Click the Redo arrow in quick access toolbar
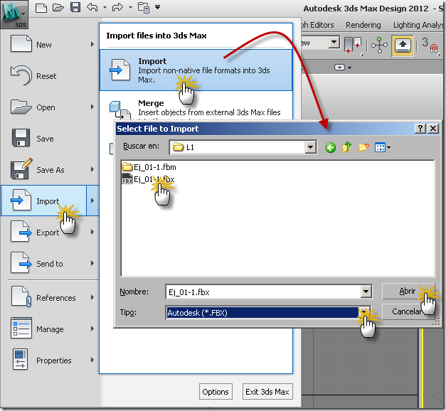 point(117,7)
